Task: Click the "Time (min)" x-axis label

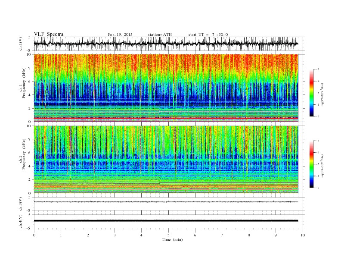Action: [172, 239]
